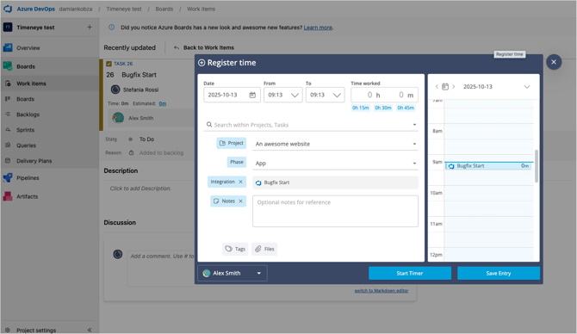Add new item with plus next to Timeneye test
The height and width of the screenshot is (334, 577).
[x=90, y=28]
